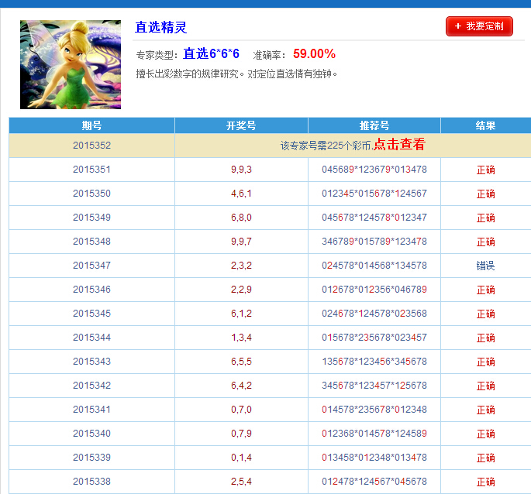Click recommendation 346789*015789*123478
Viewport: 531px width, 494px height.
coord(374,242)
